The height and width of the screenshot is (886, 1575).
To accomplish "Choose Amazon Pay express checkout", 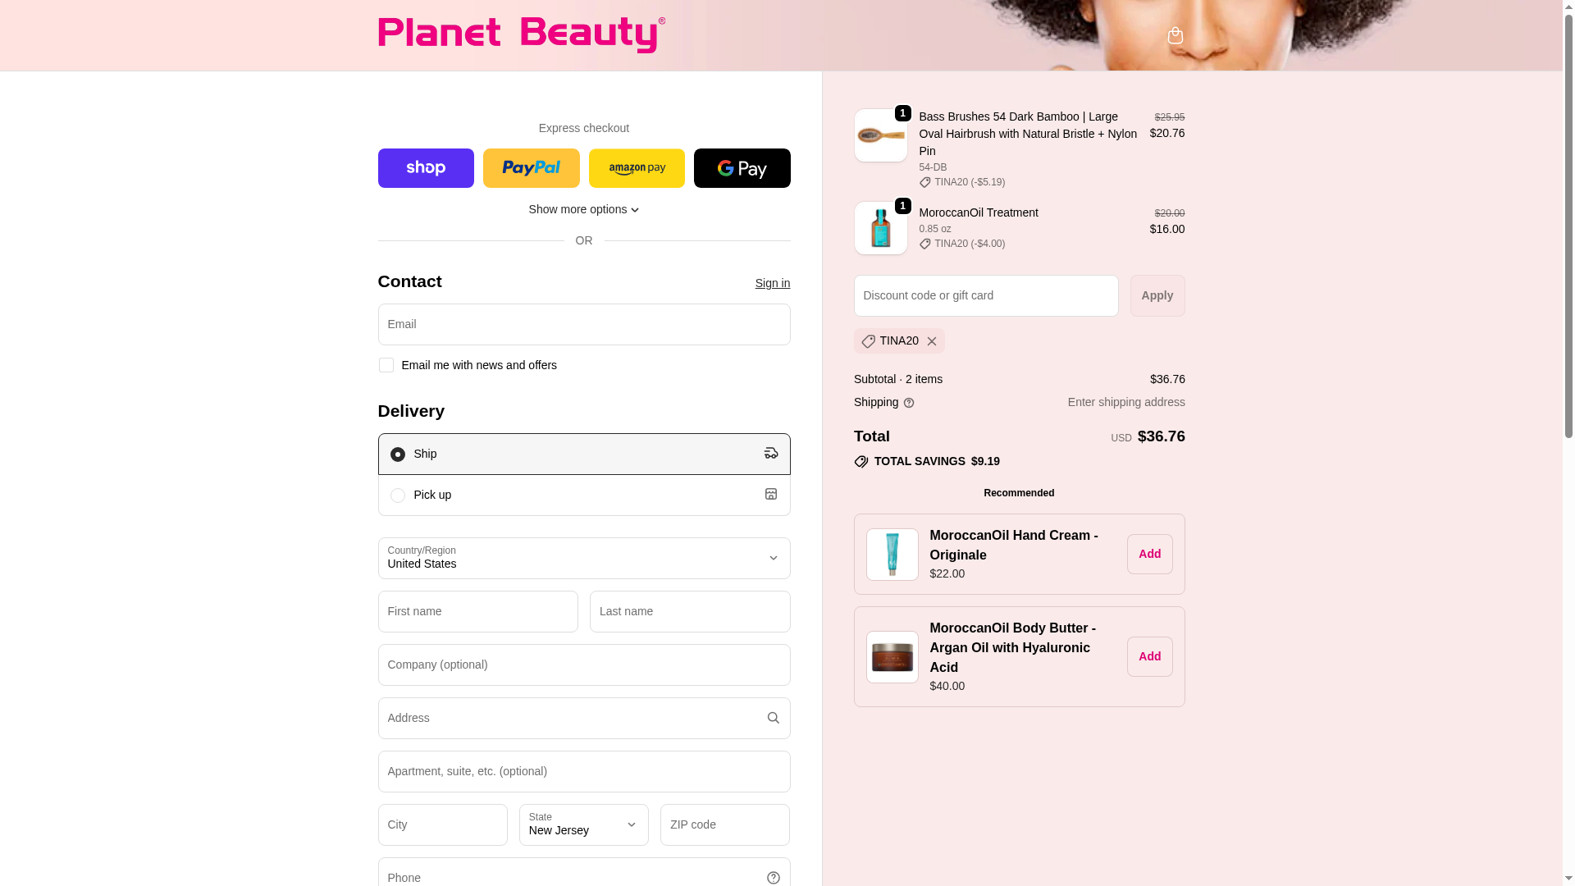I will click(637, 168).
